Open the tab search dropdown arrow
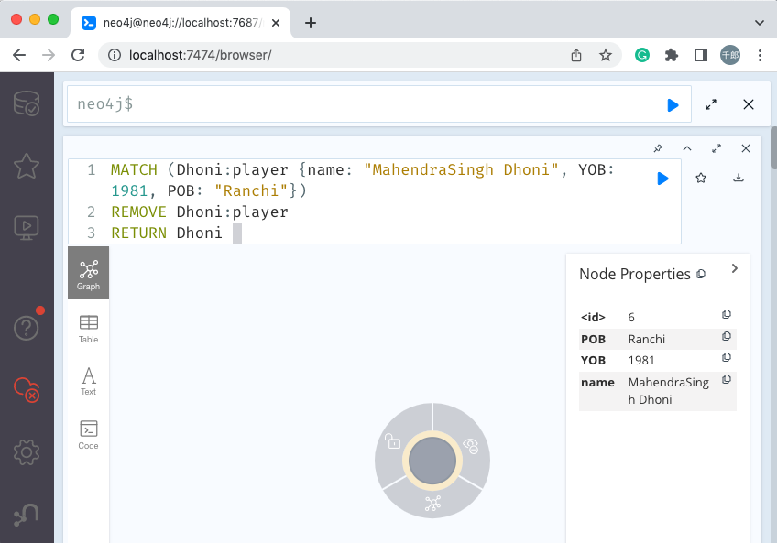777x543 pixels. 760,23
